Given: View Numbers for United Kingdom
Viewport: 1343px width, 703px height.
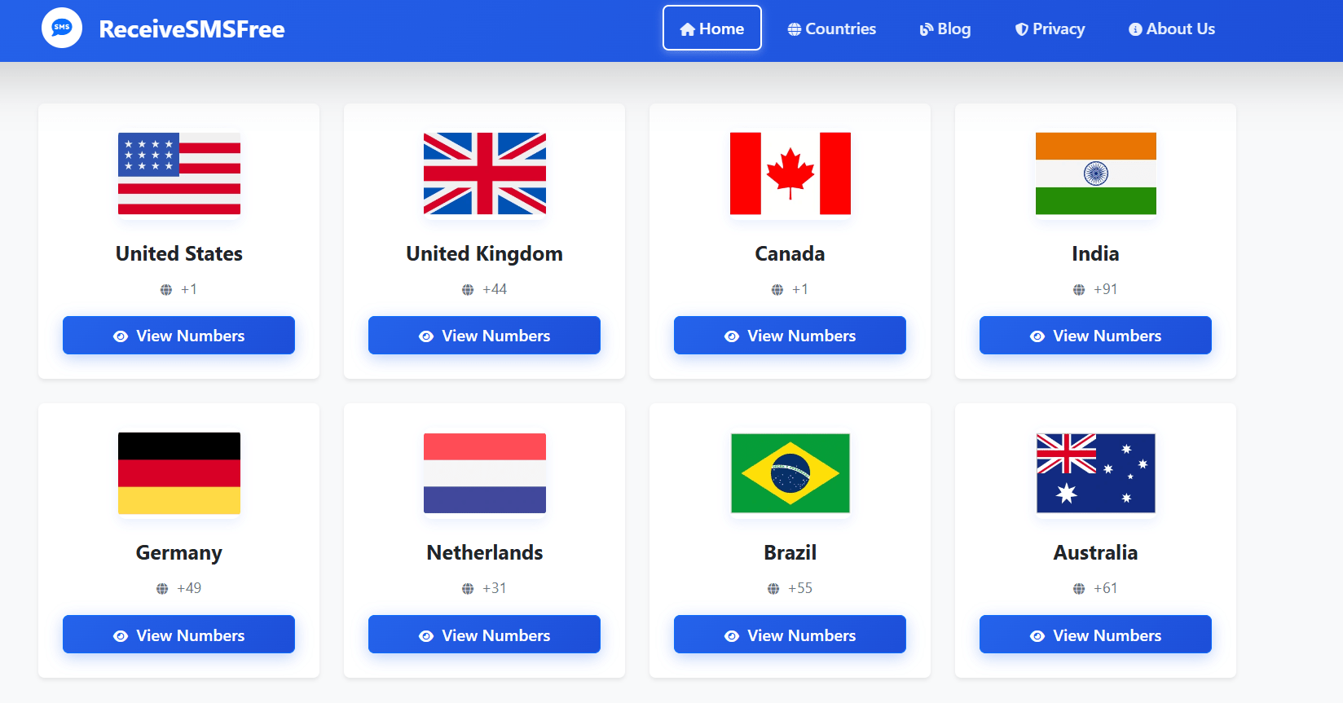Looking at the screenshot, I should [484, 336].
